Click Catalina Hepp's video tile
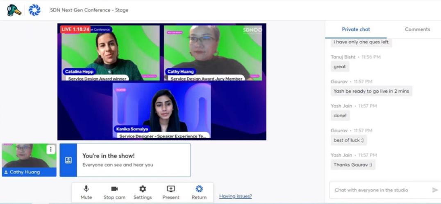 (110, 53)
